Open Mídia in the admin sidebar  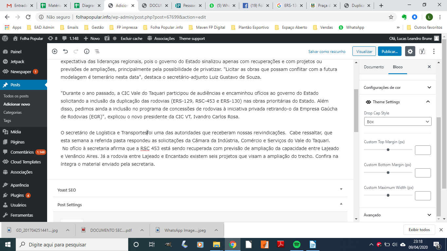click(16, 132)
